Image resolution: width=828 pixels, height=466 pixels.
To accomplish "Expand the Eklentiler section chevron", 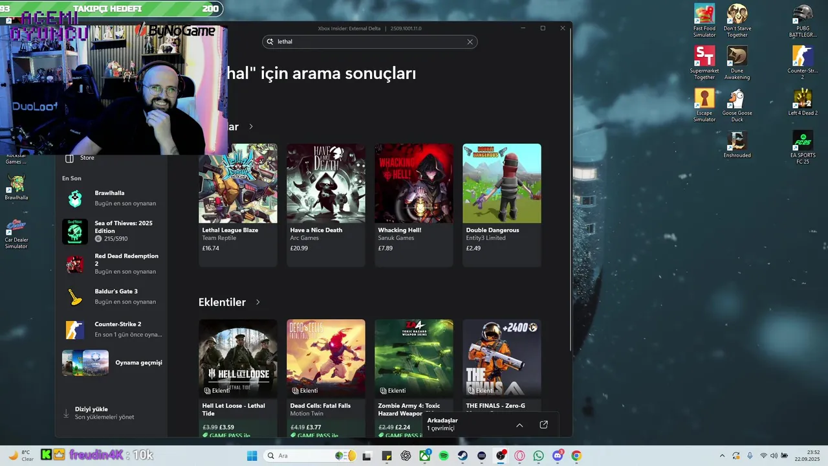I will [x=257, y=302].
